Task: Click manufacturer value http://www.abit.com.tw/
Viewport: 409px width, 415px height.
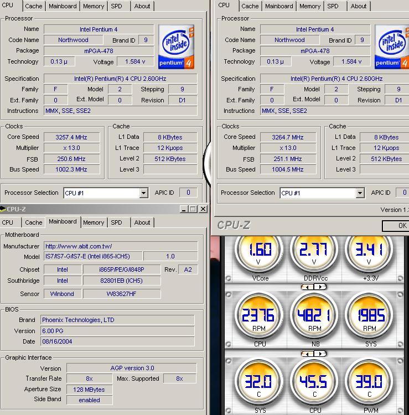Action: click(x=121, y=246)
